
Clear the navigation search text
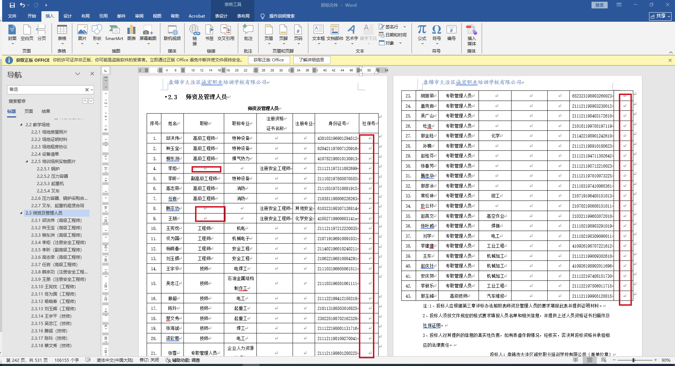tap(87, 90)
